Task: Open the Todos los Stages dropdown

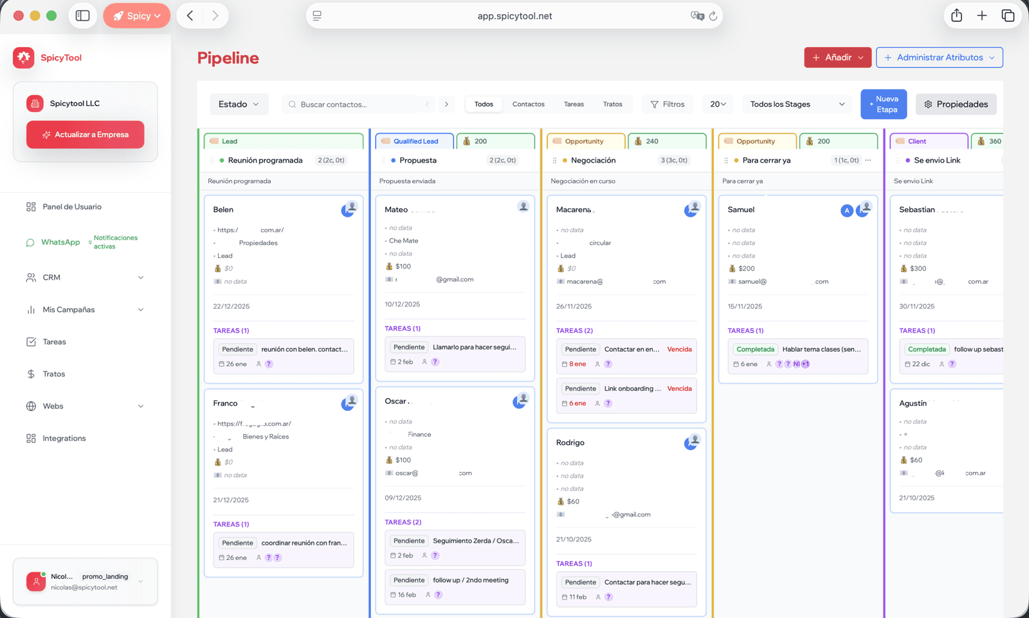Action: (797, 104)
